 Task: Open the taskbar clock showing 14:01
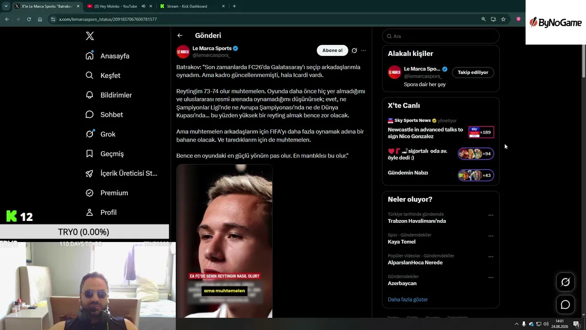[559, 324]
